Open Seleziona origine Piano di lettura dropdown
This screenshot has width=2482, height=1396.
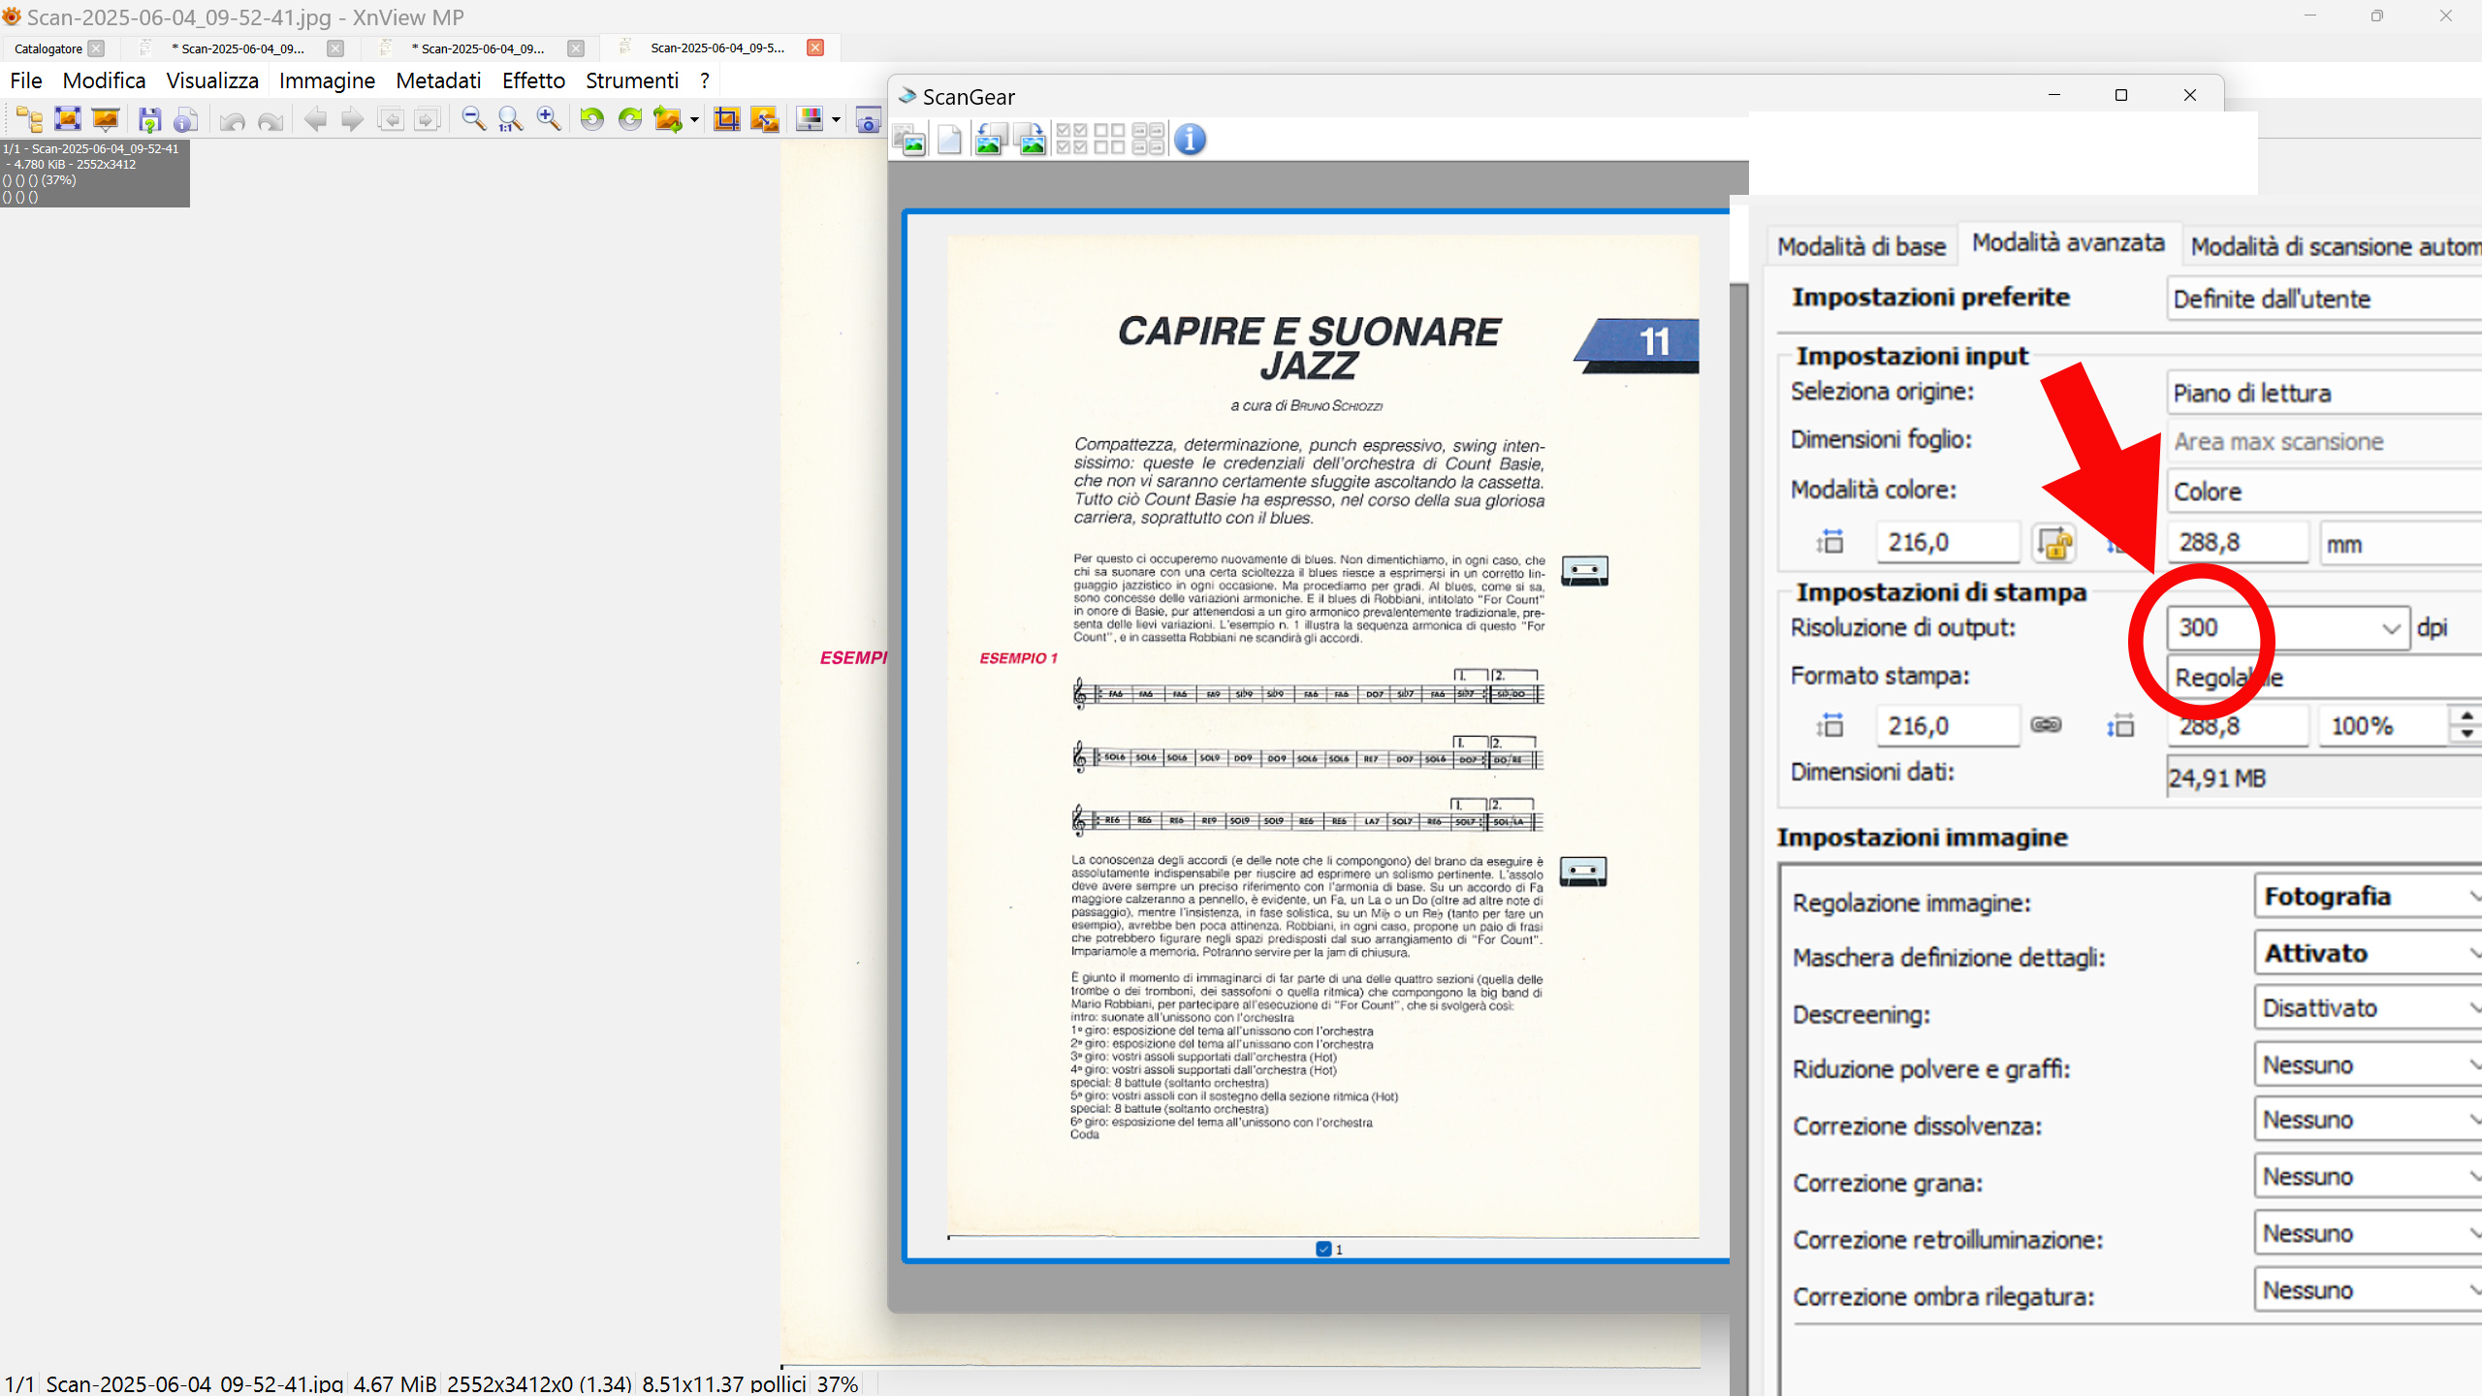pos(2324,393)
